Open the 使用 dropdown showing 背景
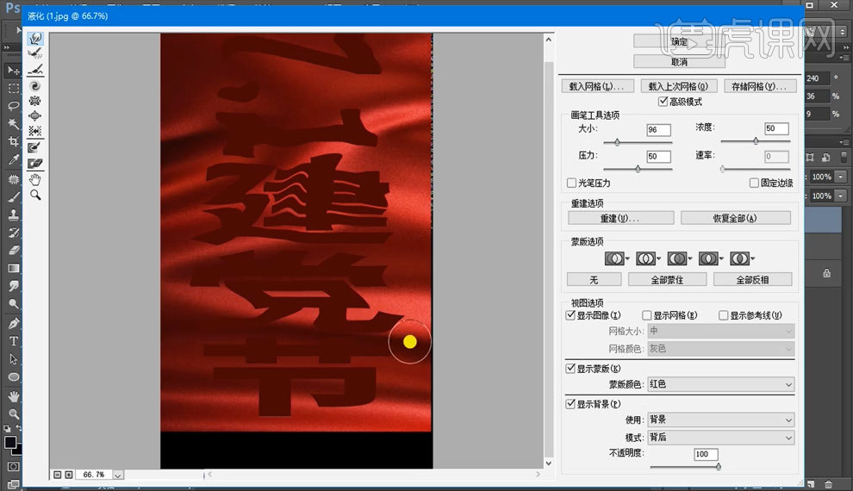This screenshot has width=853, height=491. pos(721,420)
